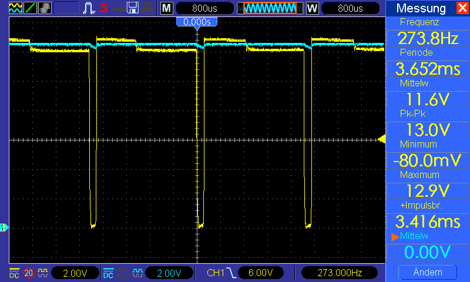
Task: Click the yellow trigger level arrow marker
Action: (x=381, y=139)
